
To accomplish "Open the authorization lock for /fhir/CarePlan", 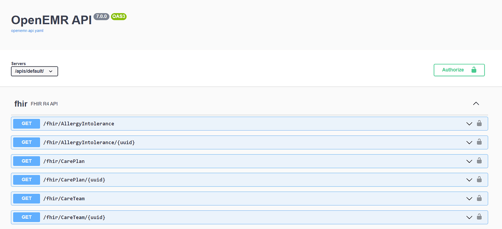I will tap(479, 160).
